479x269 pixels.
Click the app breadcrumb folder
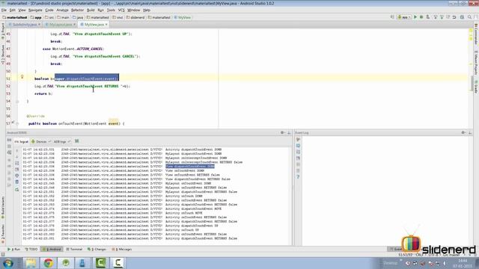[x=36, y=17]
